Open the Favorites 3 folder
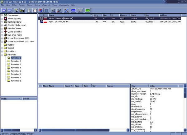 pyautogui.click(x=16, y=64)
